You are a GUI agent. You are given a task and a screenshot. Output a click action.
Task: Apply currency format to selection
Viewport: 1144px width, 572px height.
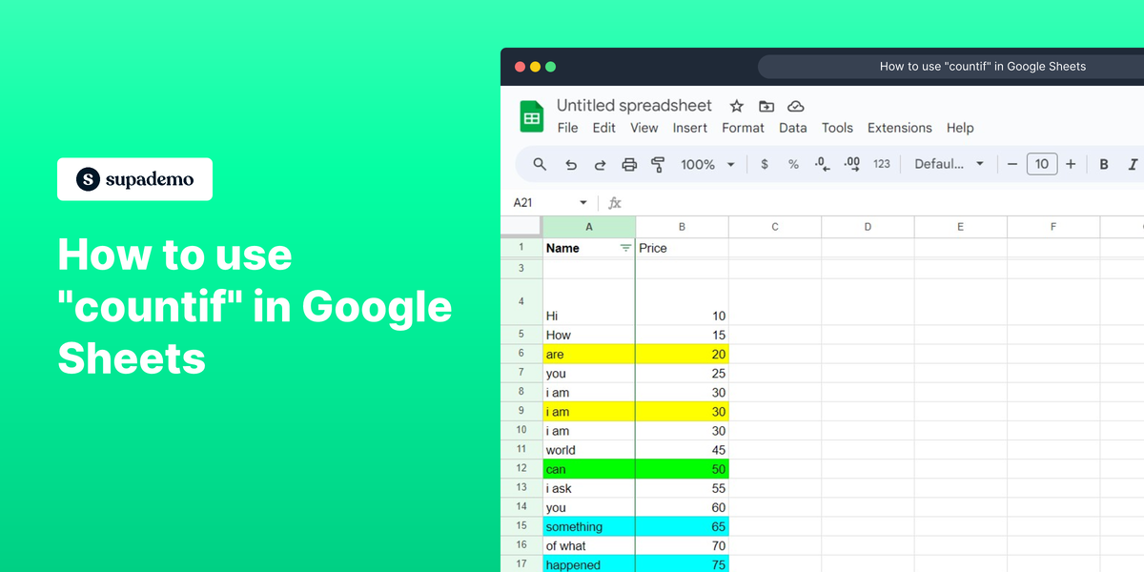coord(764,164)
